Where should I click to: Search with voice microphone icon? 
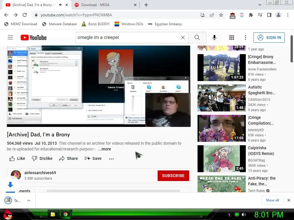(214, 38)
